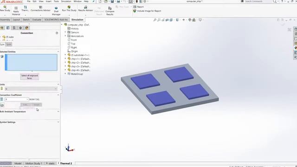This screenshot has width=297, height=167.
Task: Collapse the Selected Entities section
Action: tap(58, 51)
